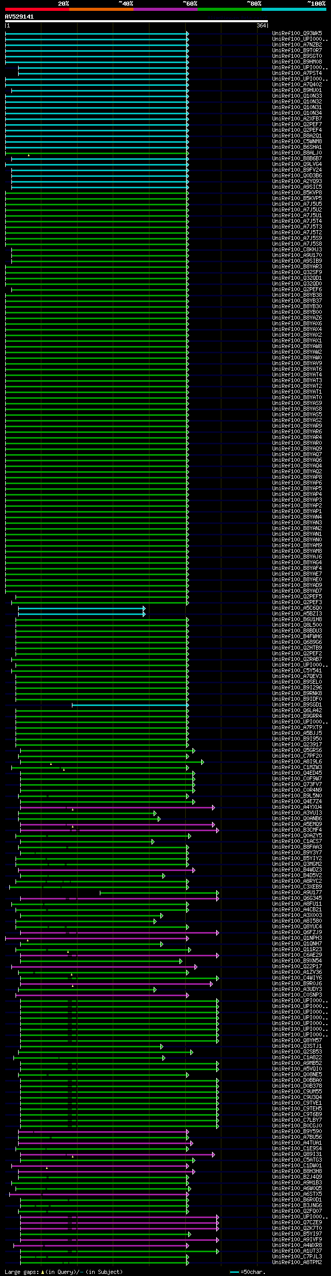Select label UniRef100_B4FWH6
331x1276 pixels.
(297, 636)
